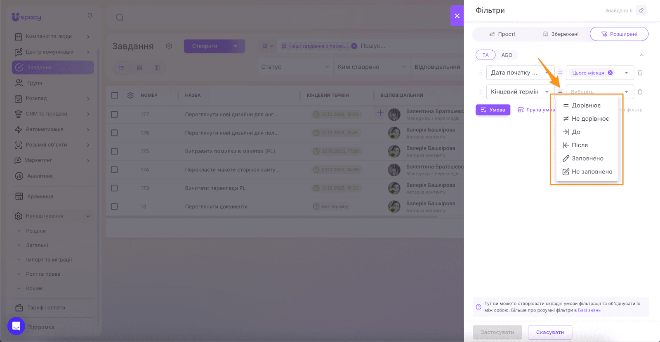
Task: Delete the Дата початку condition
Action: 640,73
